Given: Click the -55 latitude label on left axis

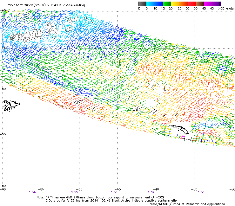Looking at the screenshot, I should point(3,134).
